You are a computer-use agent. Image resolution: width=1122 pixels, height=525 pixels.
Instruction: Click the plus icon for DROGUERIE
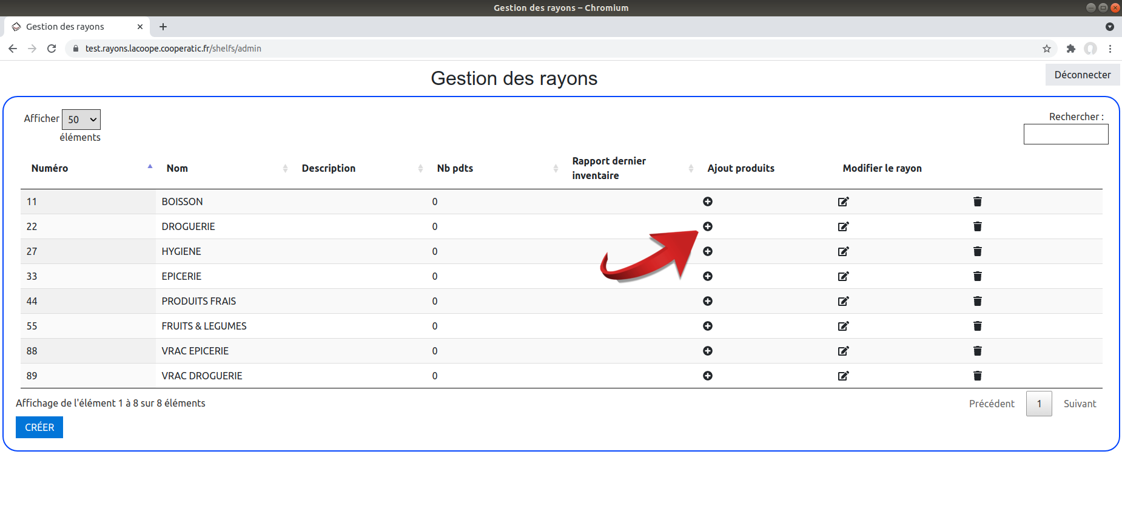click(707, 226)
